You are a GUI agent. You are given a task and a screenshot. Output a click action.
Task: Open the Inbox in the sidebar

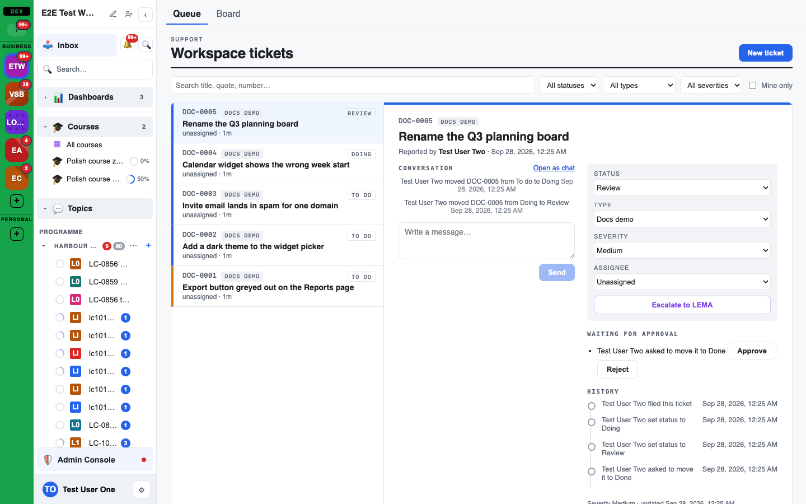(x=77, y=45)
